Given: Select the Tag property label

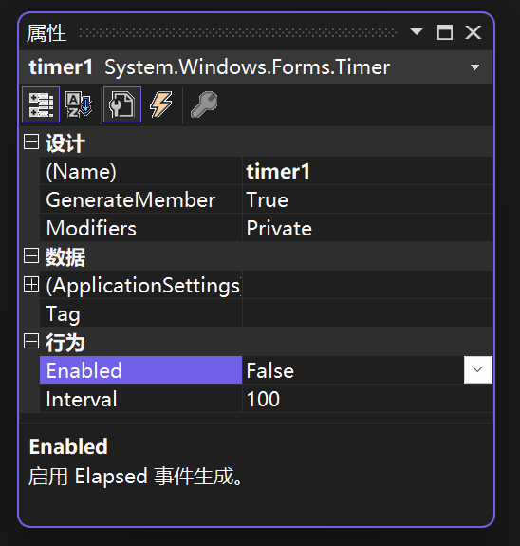Looking at the screenshot, I should pos(140,313).
